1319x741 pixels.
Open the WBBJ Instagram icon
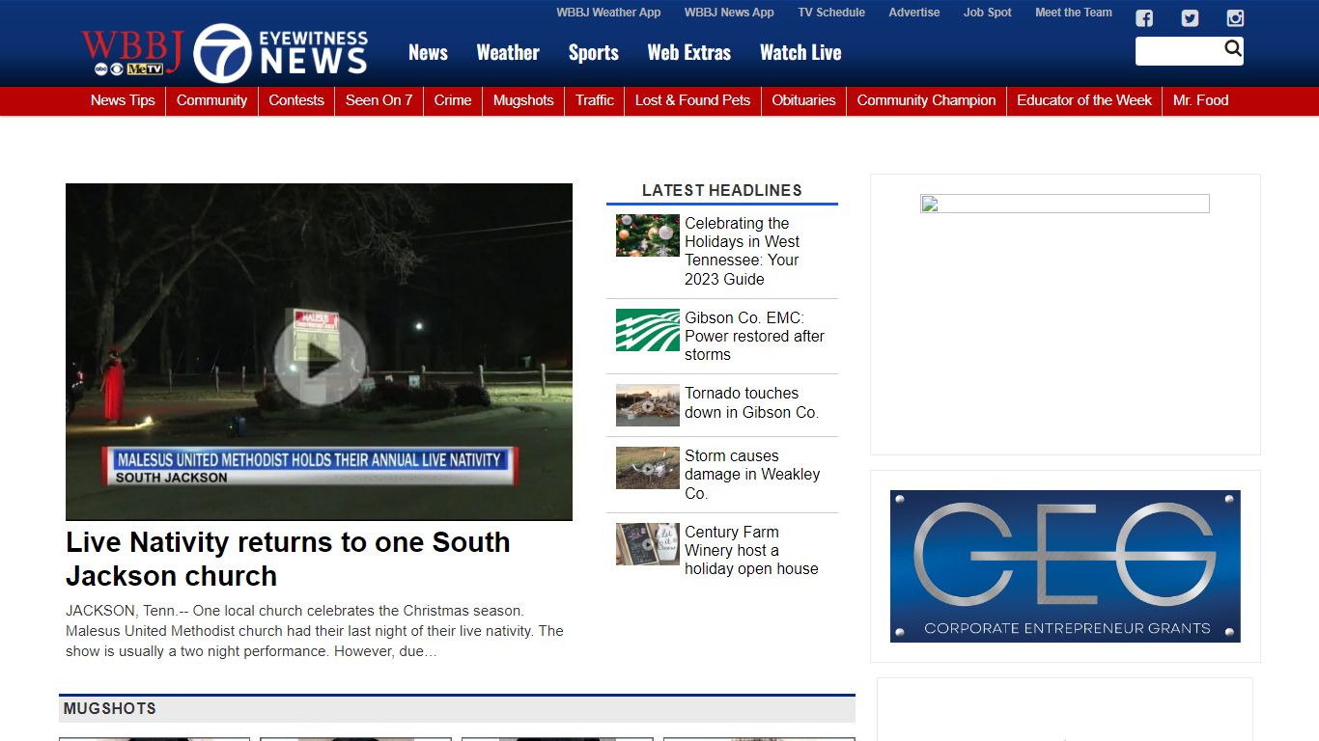pos(1235,18)
